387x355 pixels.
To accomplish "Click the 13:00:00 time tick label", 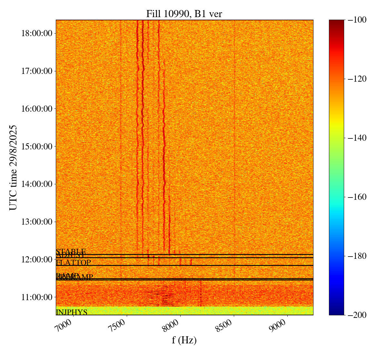I will (x=37, y=222).
